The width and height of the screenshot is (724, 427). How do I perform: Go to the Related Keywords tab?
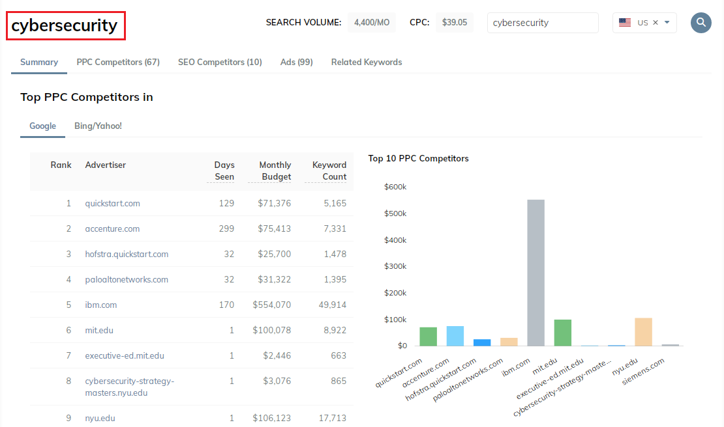point(367,62)
